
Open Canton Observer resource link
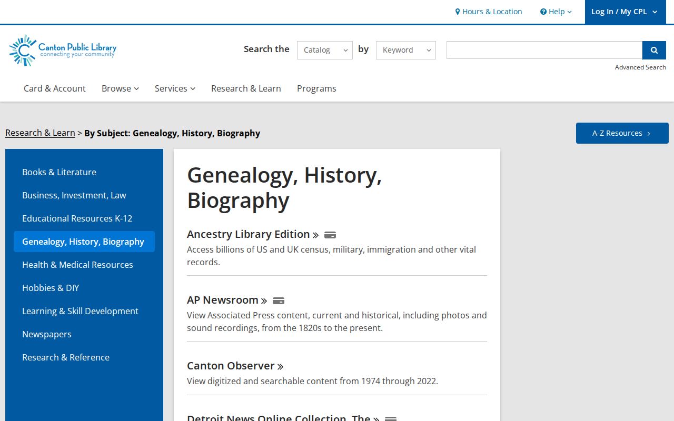235,366
